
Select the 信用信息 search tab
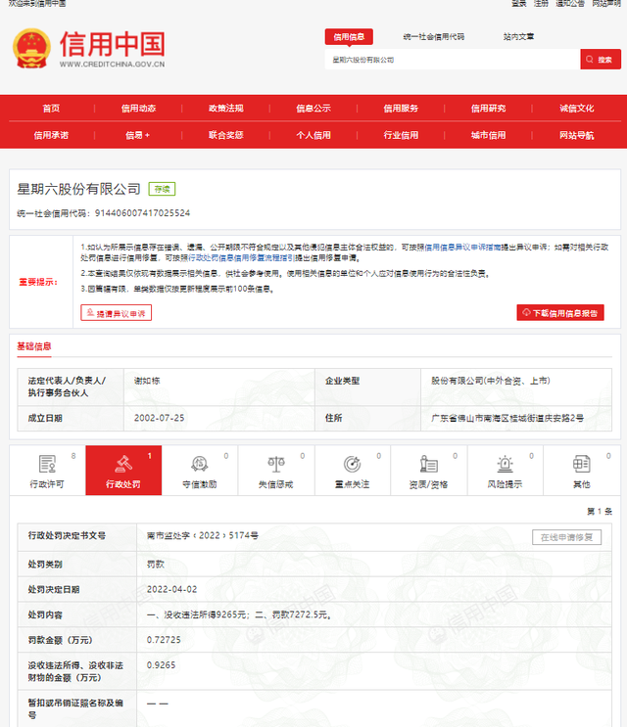coord(349,36)
